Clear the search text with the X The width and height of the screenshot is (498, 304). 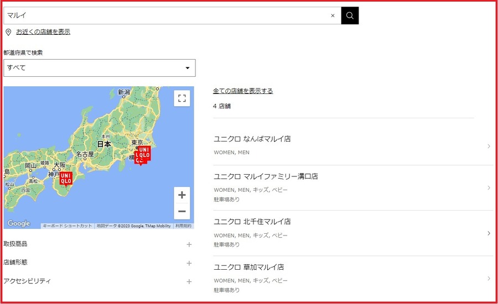[333, 15]
